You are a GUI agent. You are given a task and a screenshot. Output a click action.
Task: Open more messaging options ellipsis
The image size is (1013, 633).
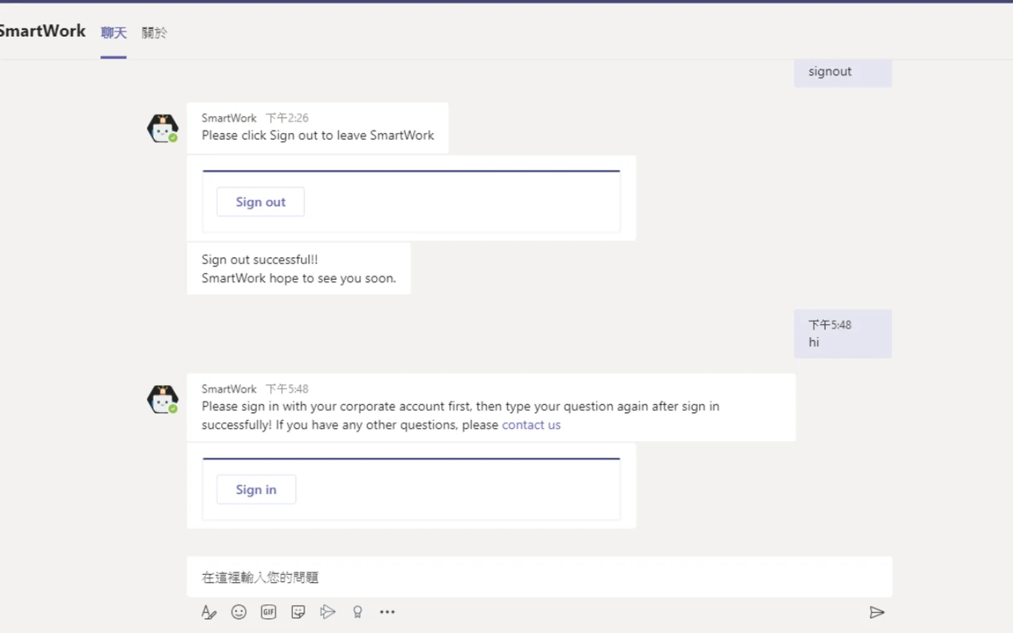click(387, 612)
